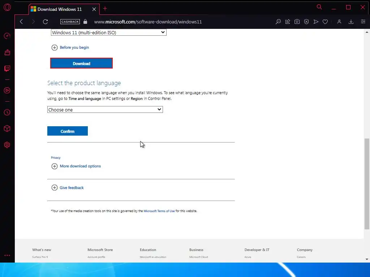This screenshot has height=277, width=370.
Task: Open sidebar three-dots more options
Action: [7, 255]
